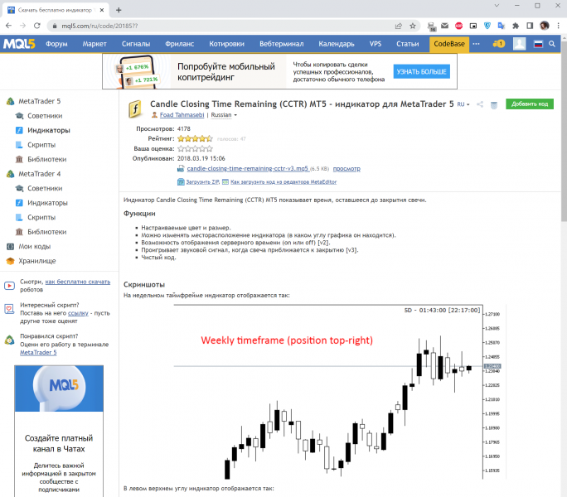Open the mail extension icon
Viewport: 567px width, 497px height.
[445, 26]
